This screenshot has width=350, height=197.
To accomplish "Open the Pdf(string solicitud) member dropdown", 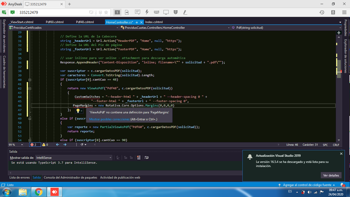I will point(286,27).
